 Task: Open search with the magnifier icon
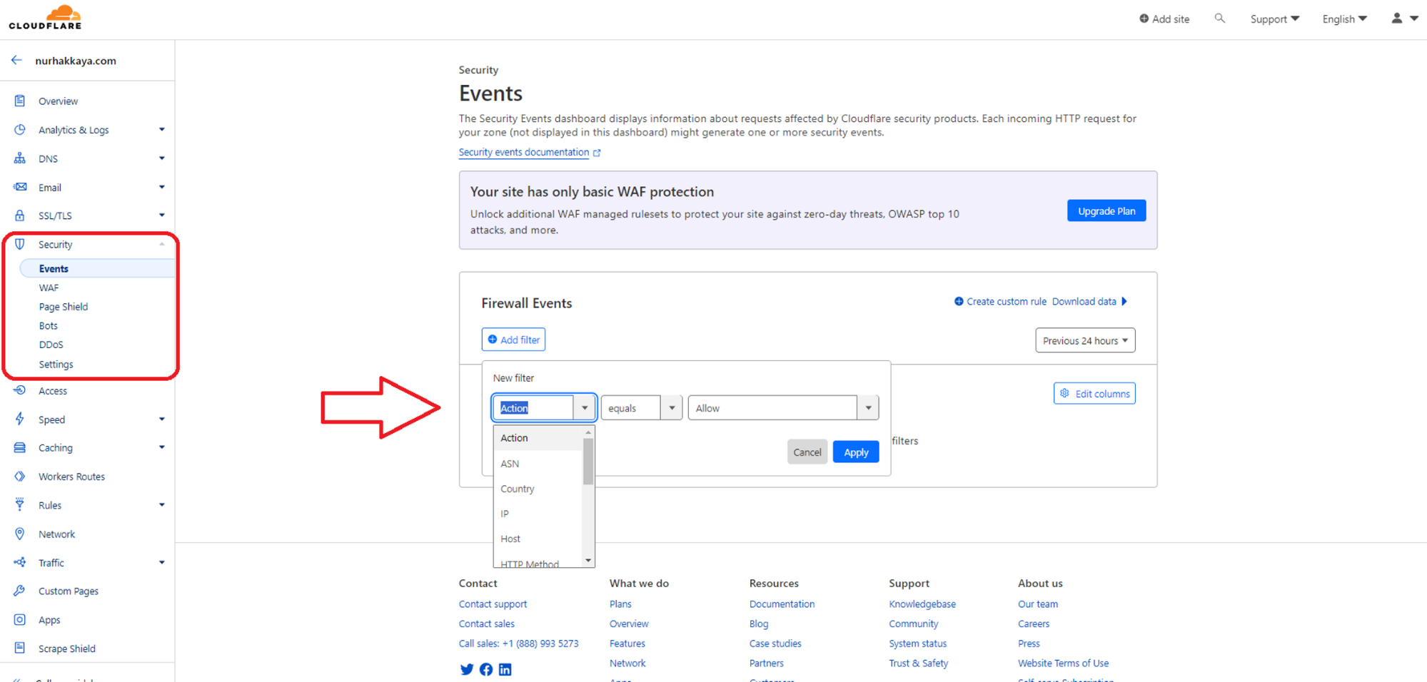1219,19
